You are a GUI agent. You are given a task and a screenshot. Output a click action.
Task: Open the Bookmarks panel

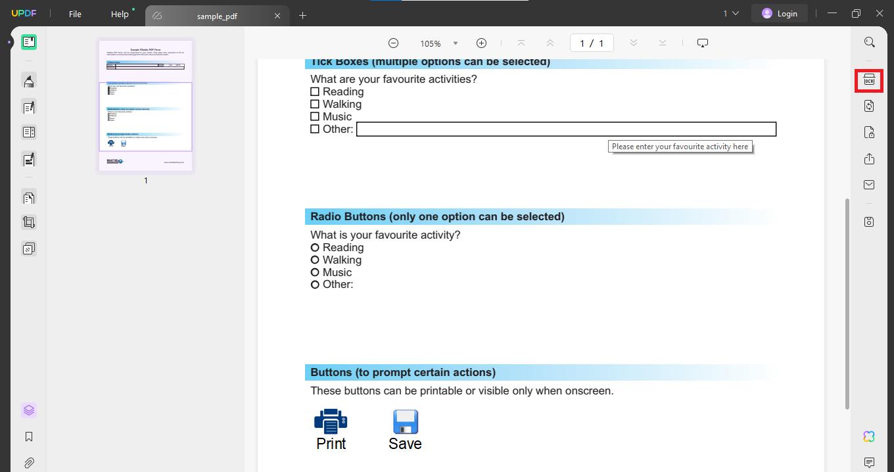tap(28, 436)
